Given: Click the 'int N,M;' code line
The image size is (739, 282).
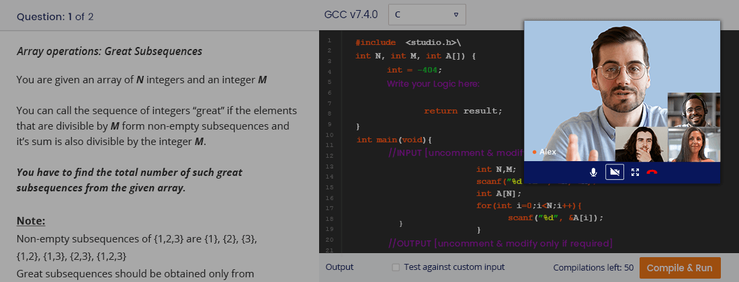Looking at the screenshot, I should click(496, 169).
